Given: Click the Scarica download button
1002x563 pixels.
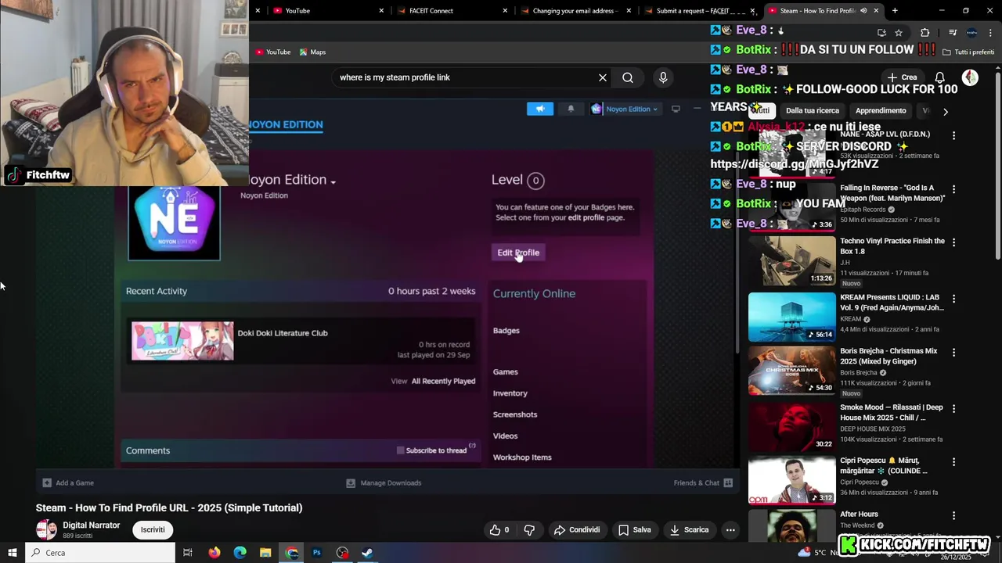Looking at the screenshot, I should pyautogui.click(x=689, y=529).
